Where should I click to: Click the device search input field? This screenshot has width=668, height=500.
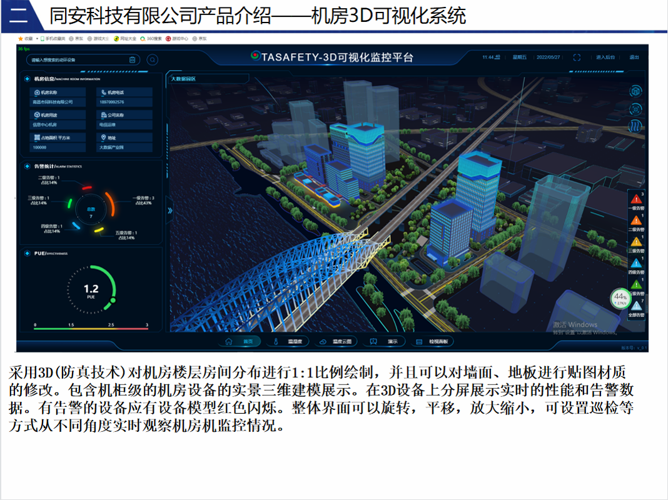pos(75,60)
